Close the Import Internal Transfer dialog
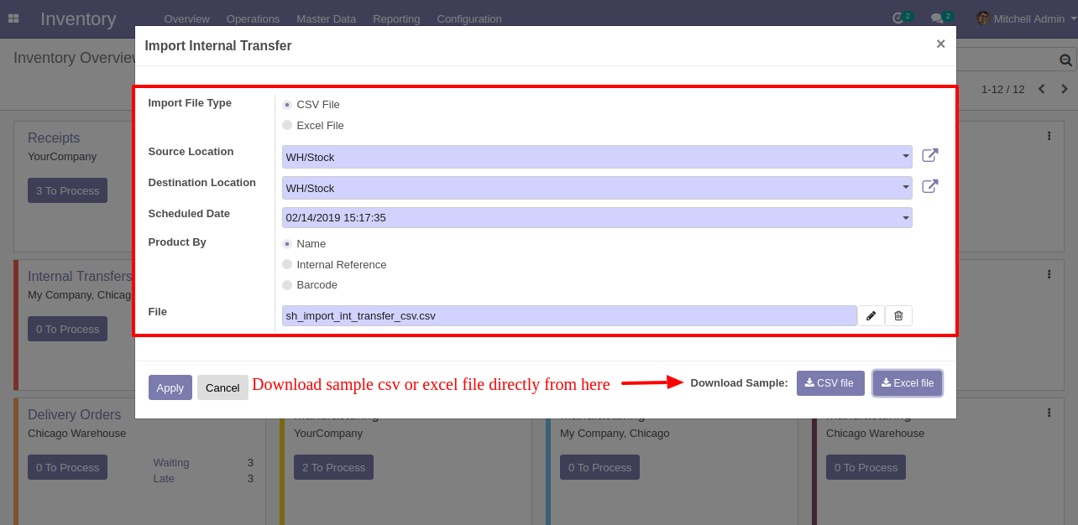Viewport: 1078px width, 525px height. click(940, 44)
